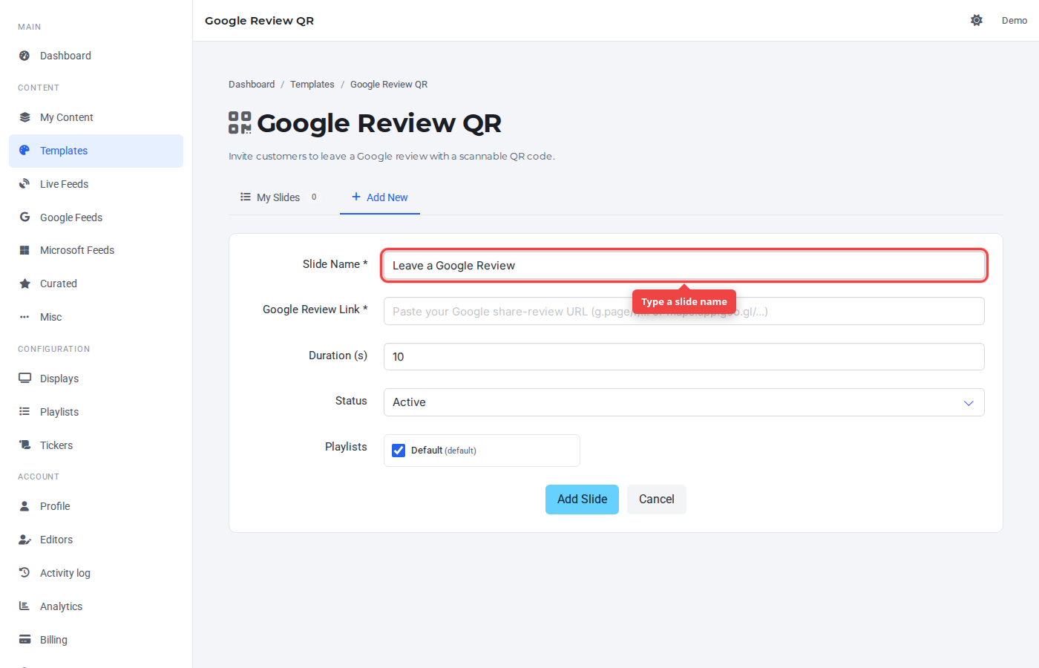
Task: Go to Dashboard in the sidebar
Action: click(96, 56)
